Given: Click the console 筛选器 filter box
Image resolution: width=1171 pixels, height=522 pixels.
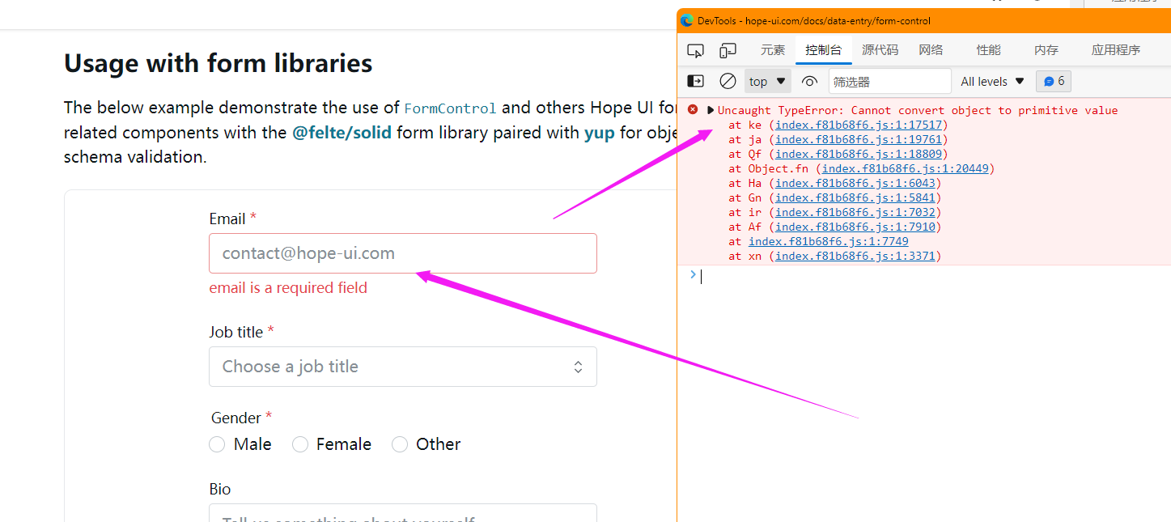Looking at the screenshot, I should [x=890, y=81].
